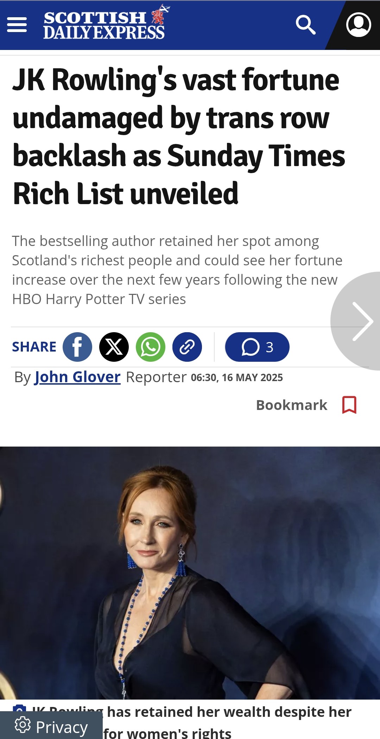The width and height of the screenshot is (380, 739).
Task: Share article on Facebook
Action: [77, 347]
